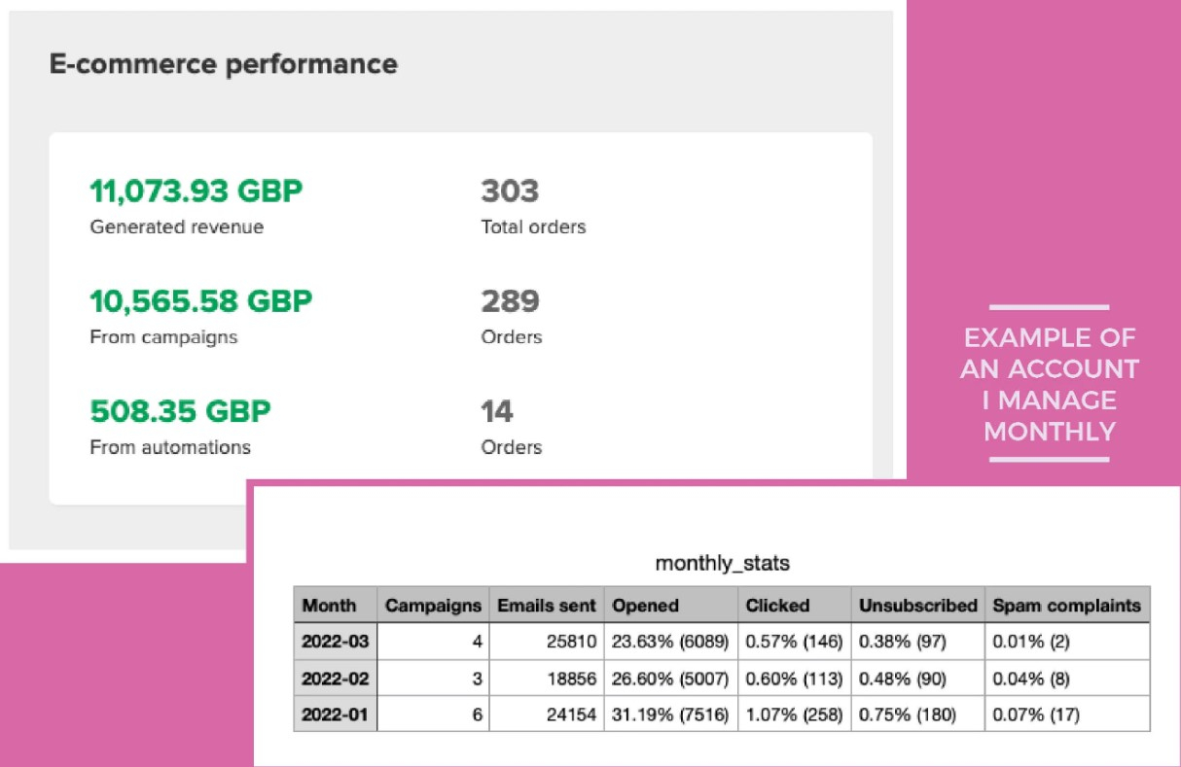
Task: Click the monthly_stats table title
Action: [x=722, y=564]
